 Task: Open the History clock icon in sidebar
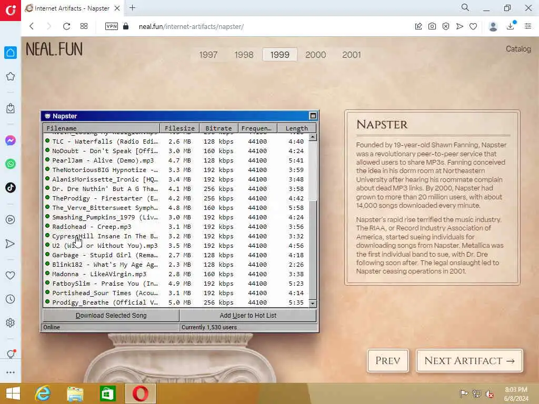coord(11,299)
